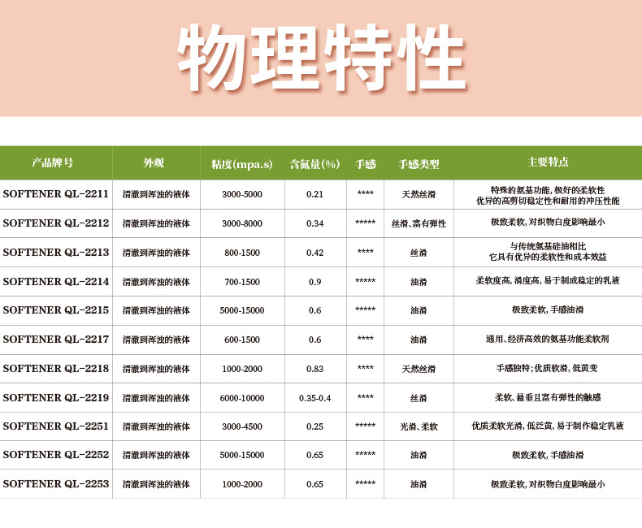
Task: Click 极致柔软, 对织物白度影响最小 in QL-2212 row
Action: (x=548, y=222)
